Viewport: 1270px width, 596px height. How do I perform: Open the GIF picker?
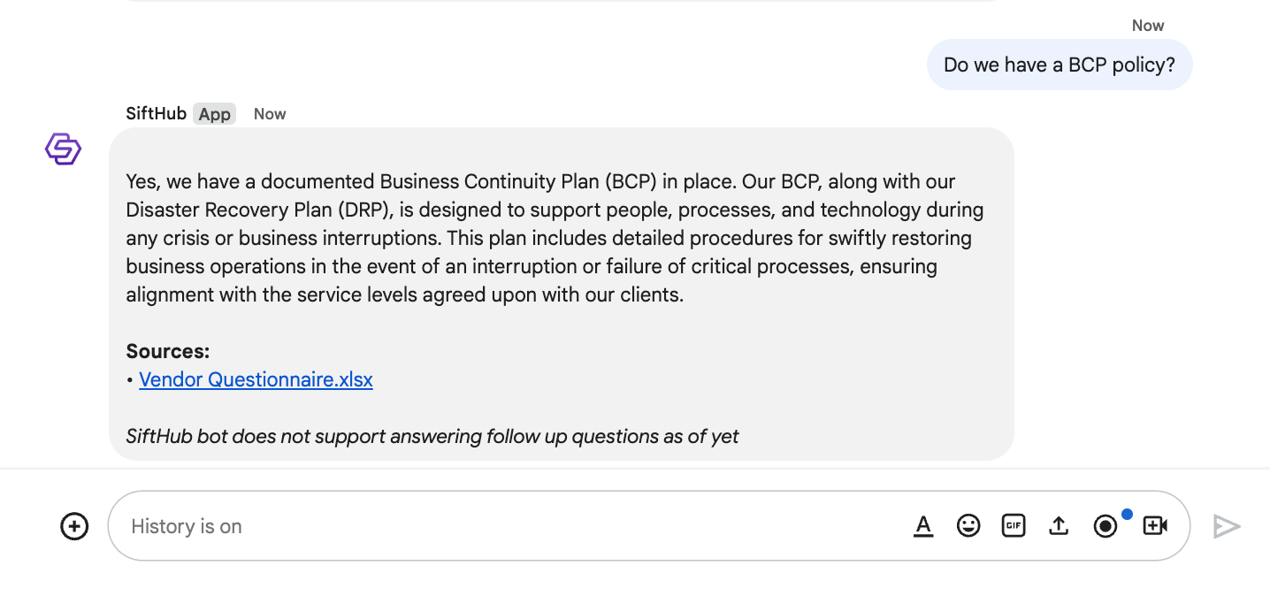tap(1014, 526)
